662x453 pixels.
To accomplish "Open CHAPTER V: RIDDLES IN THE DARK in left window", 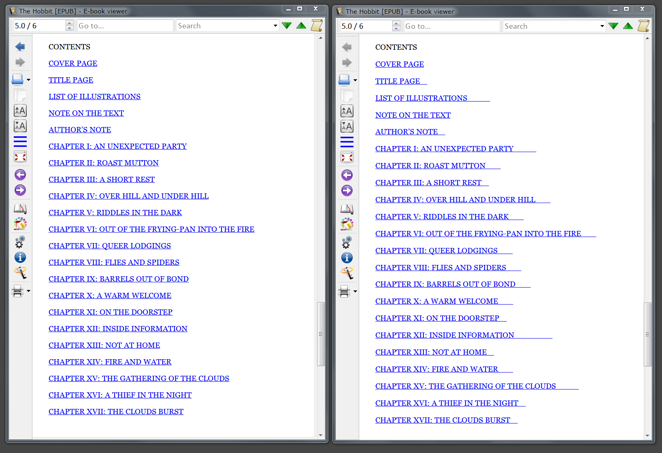I will [115, 212].
